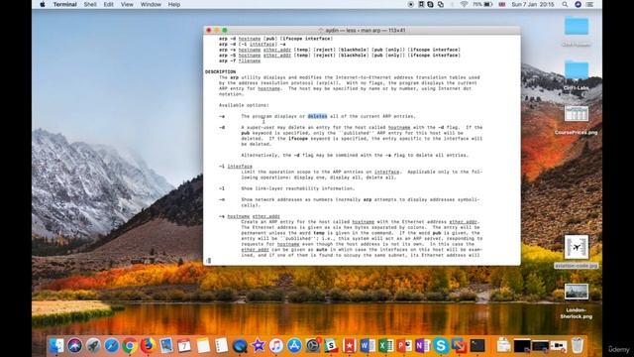Open iMovie star icon in Dock
Viewport: 634px width, 357px height.
click(x=258, y=346)
